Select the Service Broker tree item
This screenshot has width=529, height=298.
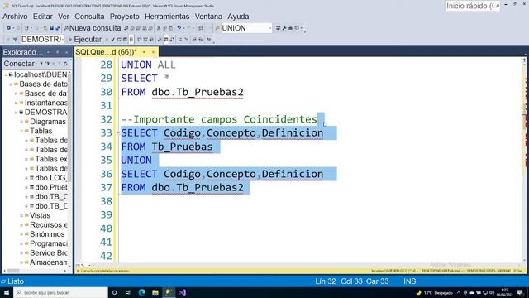48,252
